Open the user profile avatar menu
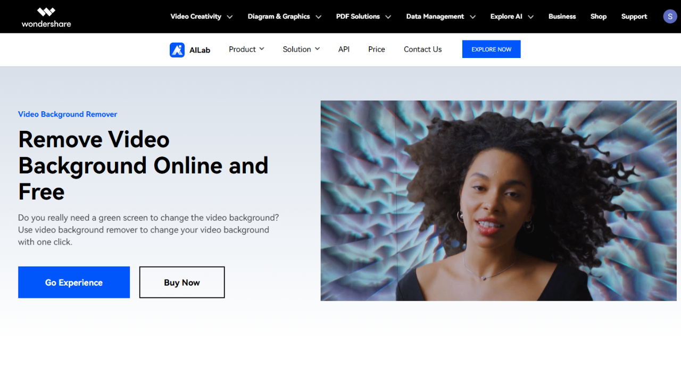The image size is (681, 383). coord(670,16)
